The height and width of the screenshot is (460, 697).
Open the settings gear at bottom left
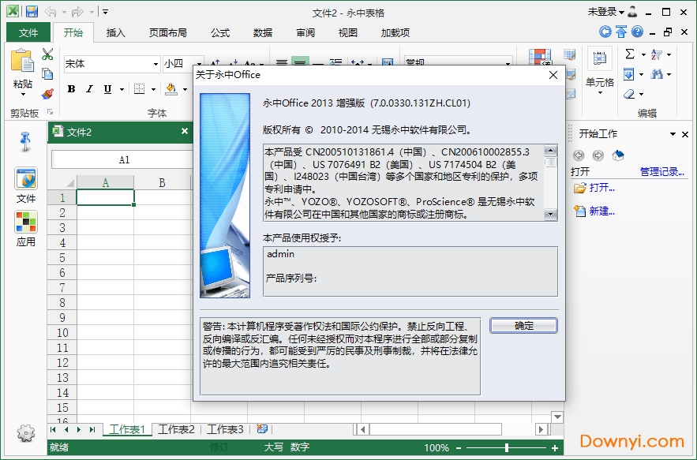click(x=26, y=432)
